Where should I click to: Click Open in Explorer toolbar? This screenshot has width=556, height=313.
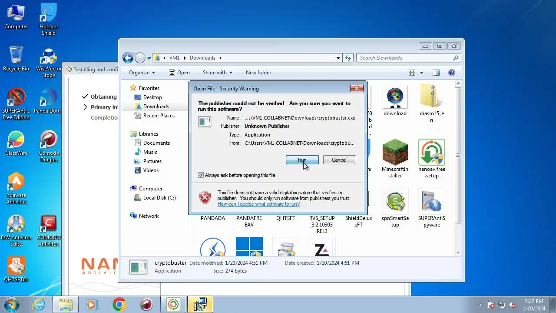click(x=179, y=73)
